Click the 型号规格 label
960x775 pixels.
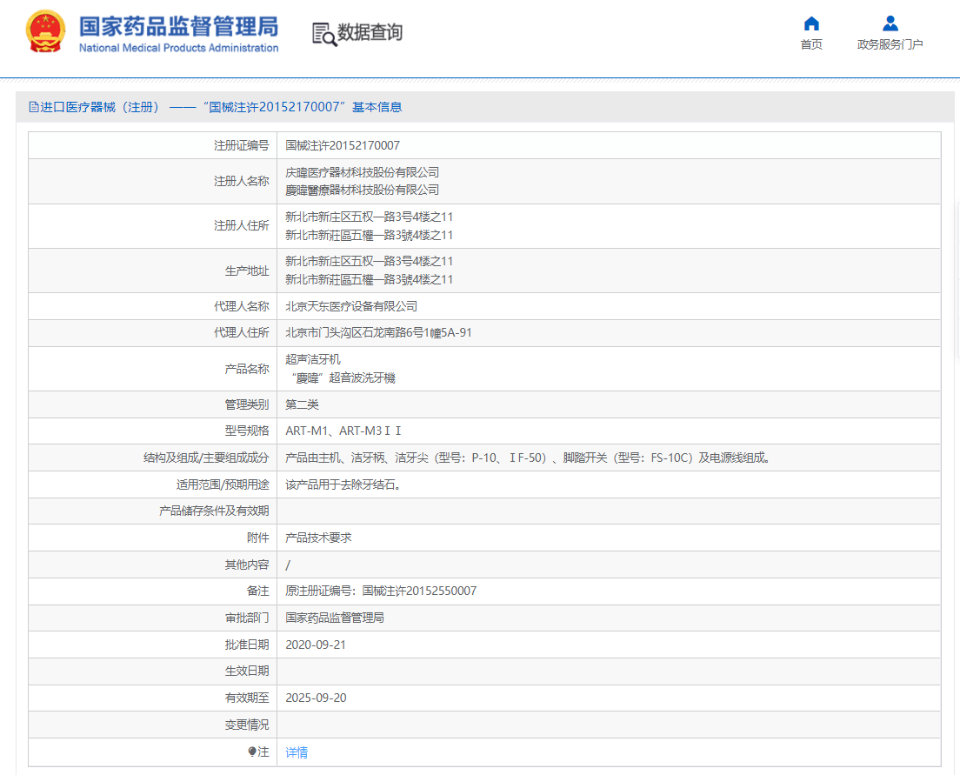[x=247, y=431]
